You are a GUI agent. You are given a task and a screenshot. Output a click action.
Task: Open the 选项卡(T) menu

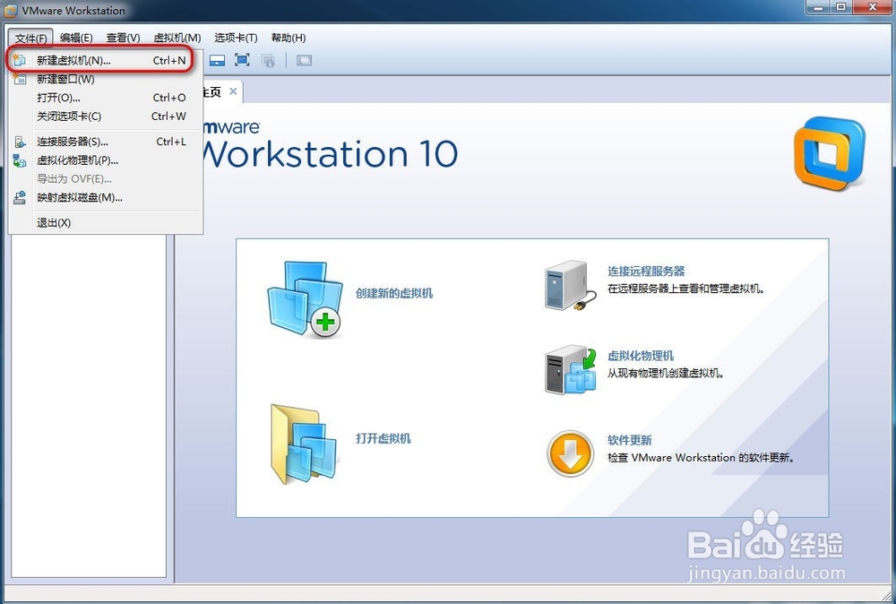click(x=236, y=38)
